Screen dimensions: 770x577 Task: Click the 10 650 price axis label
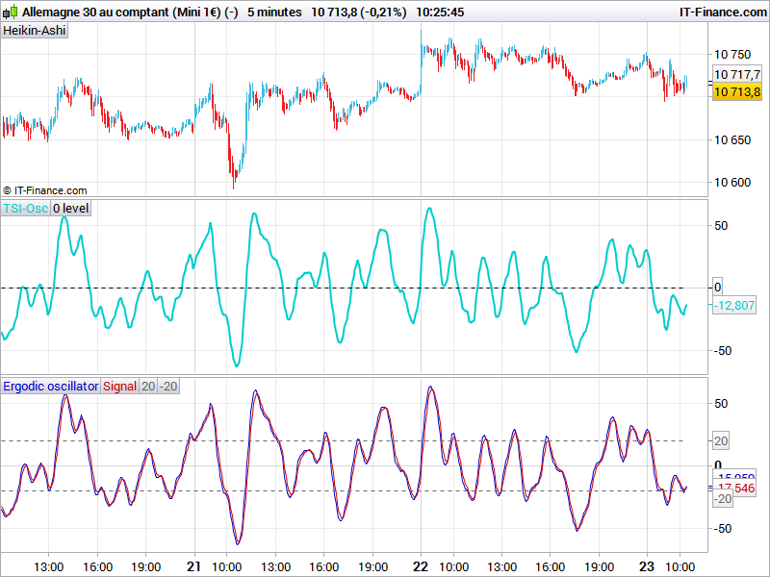(x=732, y=140)
